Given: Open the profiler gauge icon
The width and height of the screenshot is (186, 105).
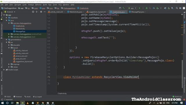Looking at the screenshot, I should 154,8.
